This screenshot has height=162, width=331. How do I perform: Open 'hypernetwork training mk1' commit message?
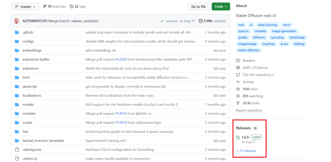coord(106,141)
